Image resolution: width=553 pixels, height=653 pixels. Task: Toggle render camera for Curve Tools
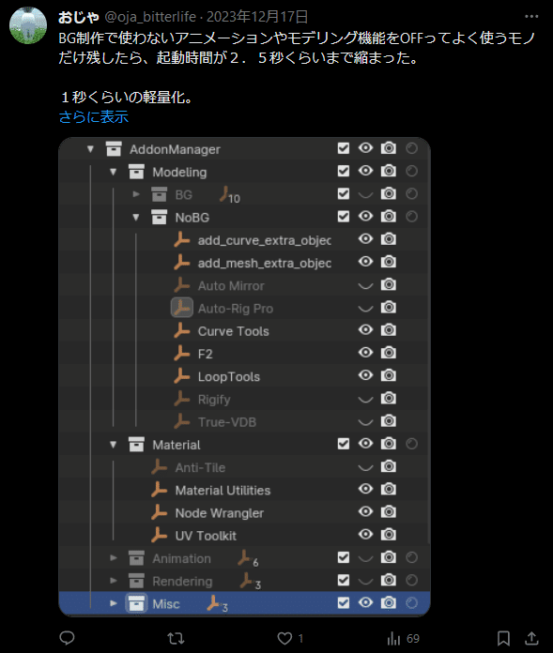pyautogui.click(x=389, y=330)
